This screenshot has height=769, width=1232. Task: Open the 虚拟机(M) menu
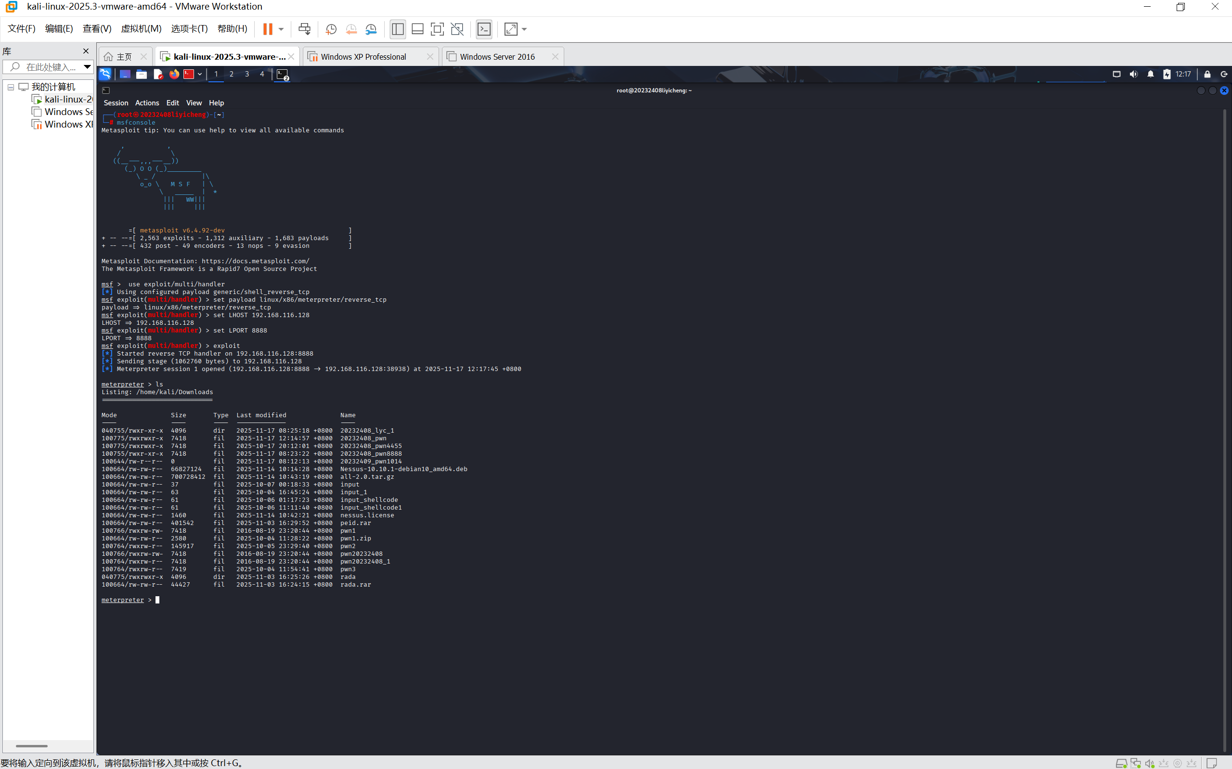141,28
